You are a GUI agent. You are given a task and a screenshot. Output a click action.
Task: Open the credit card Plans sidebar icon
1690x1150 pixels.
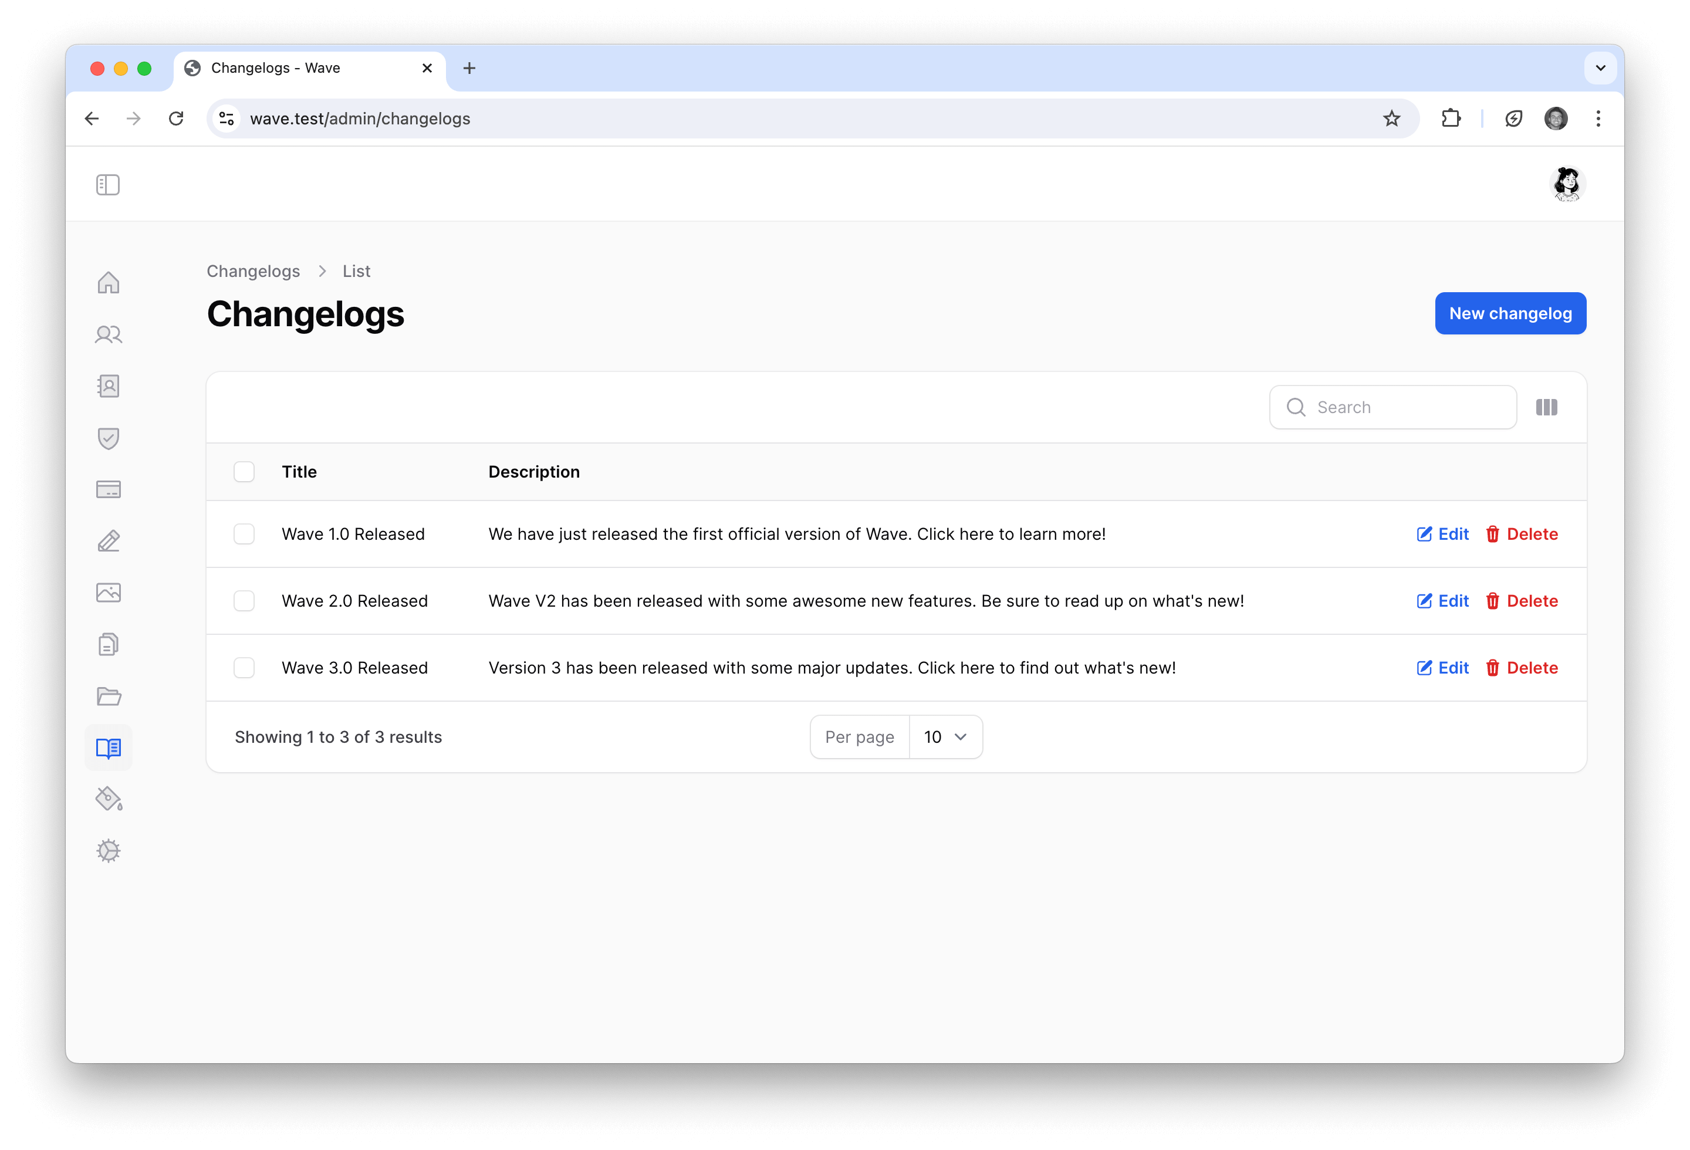(109, 489)
